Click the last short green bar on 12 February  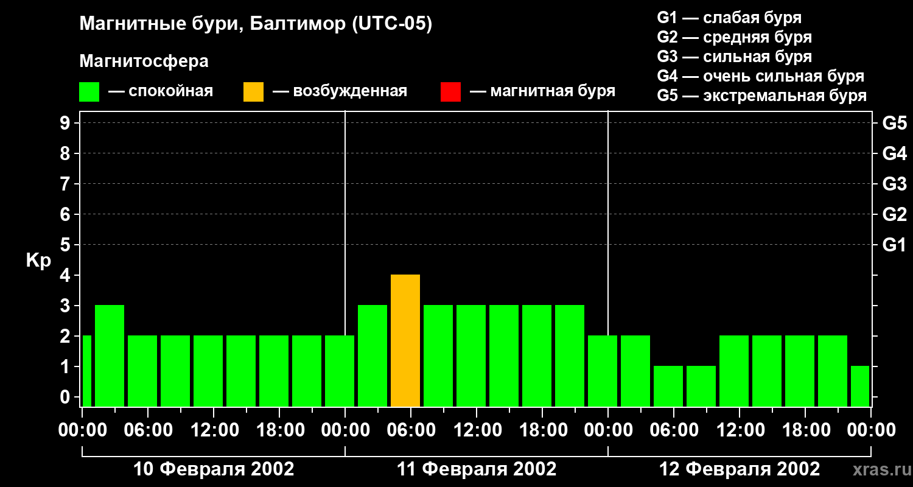pyautogui.click(x=859, y=387)
